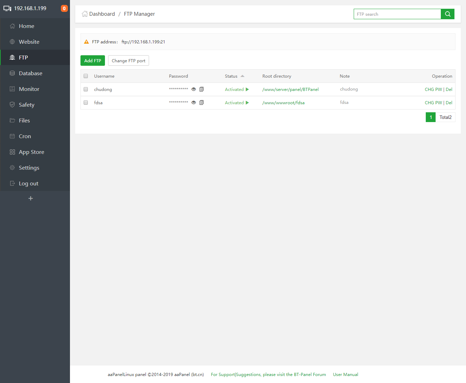
Task: Click the server monitor icon beside 192.168.1.199
Action: click(x=7, y=8)
